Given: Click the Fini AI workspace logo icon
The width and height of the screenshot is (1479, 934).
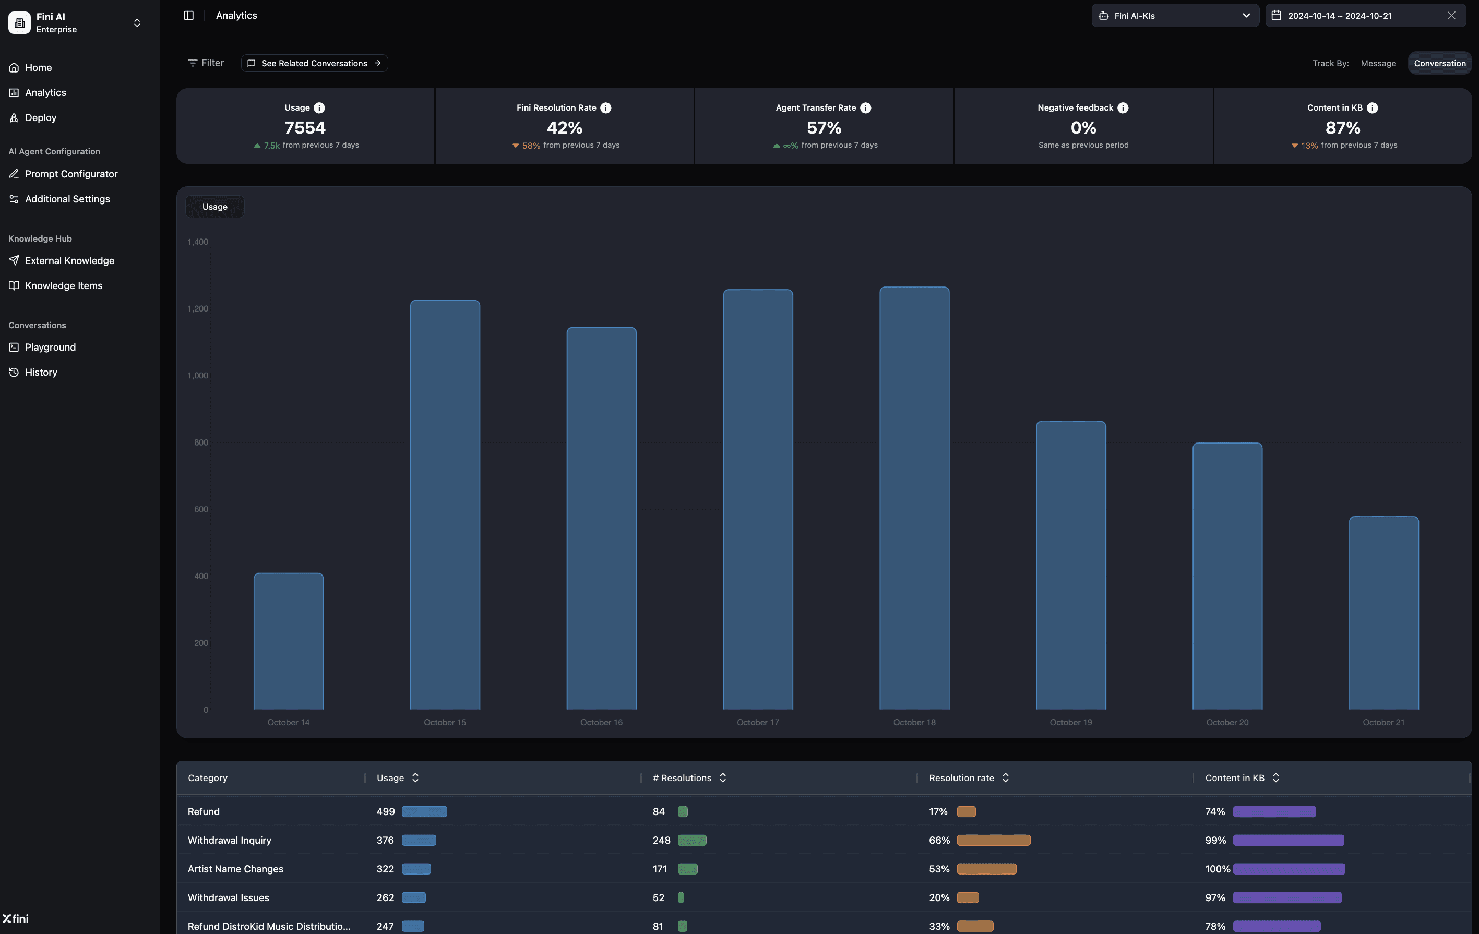Looking at the screenshot, I should click(x=19, y=23).
